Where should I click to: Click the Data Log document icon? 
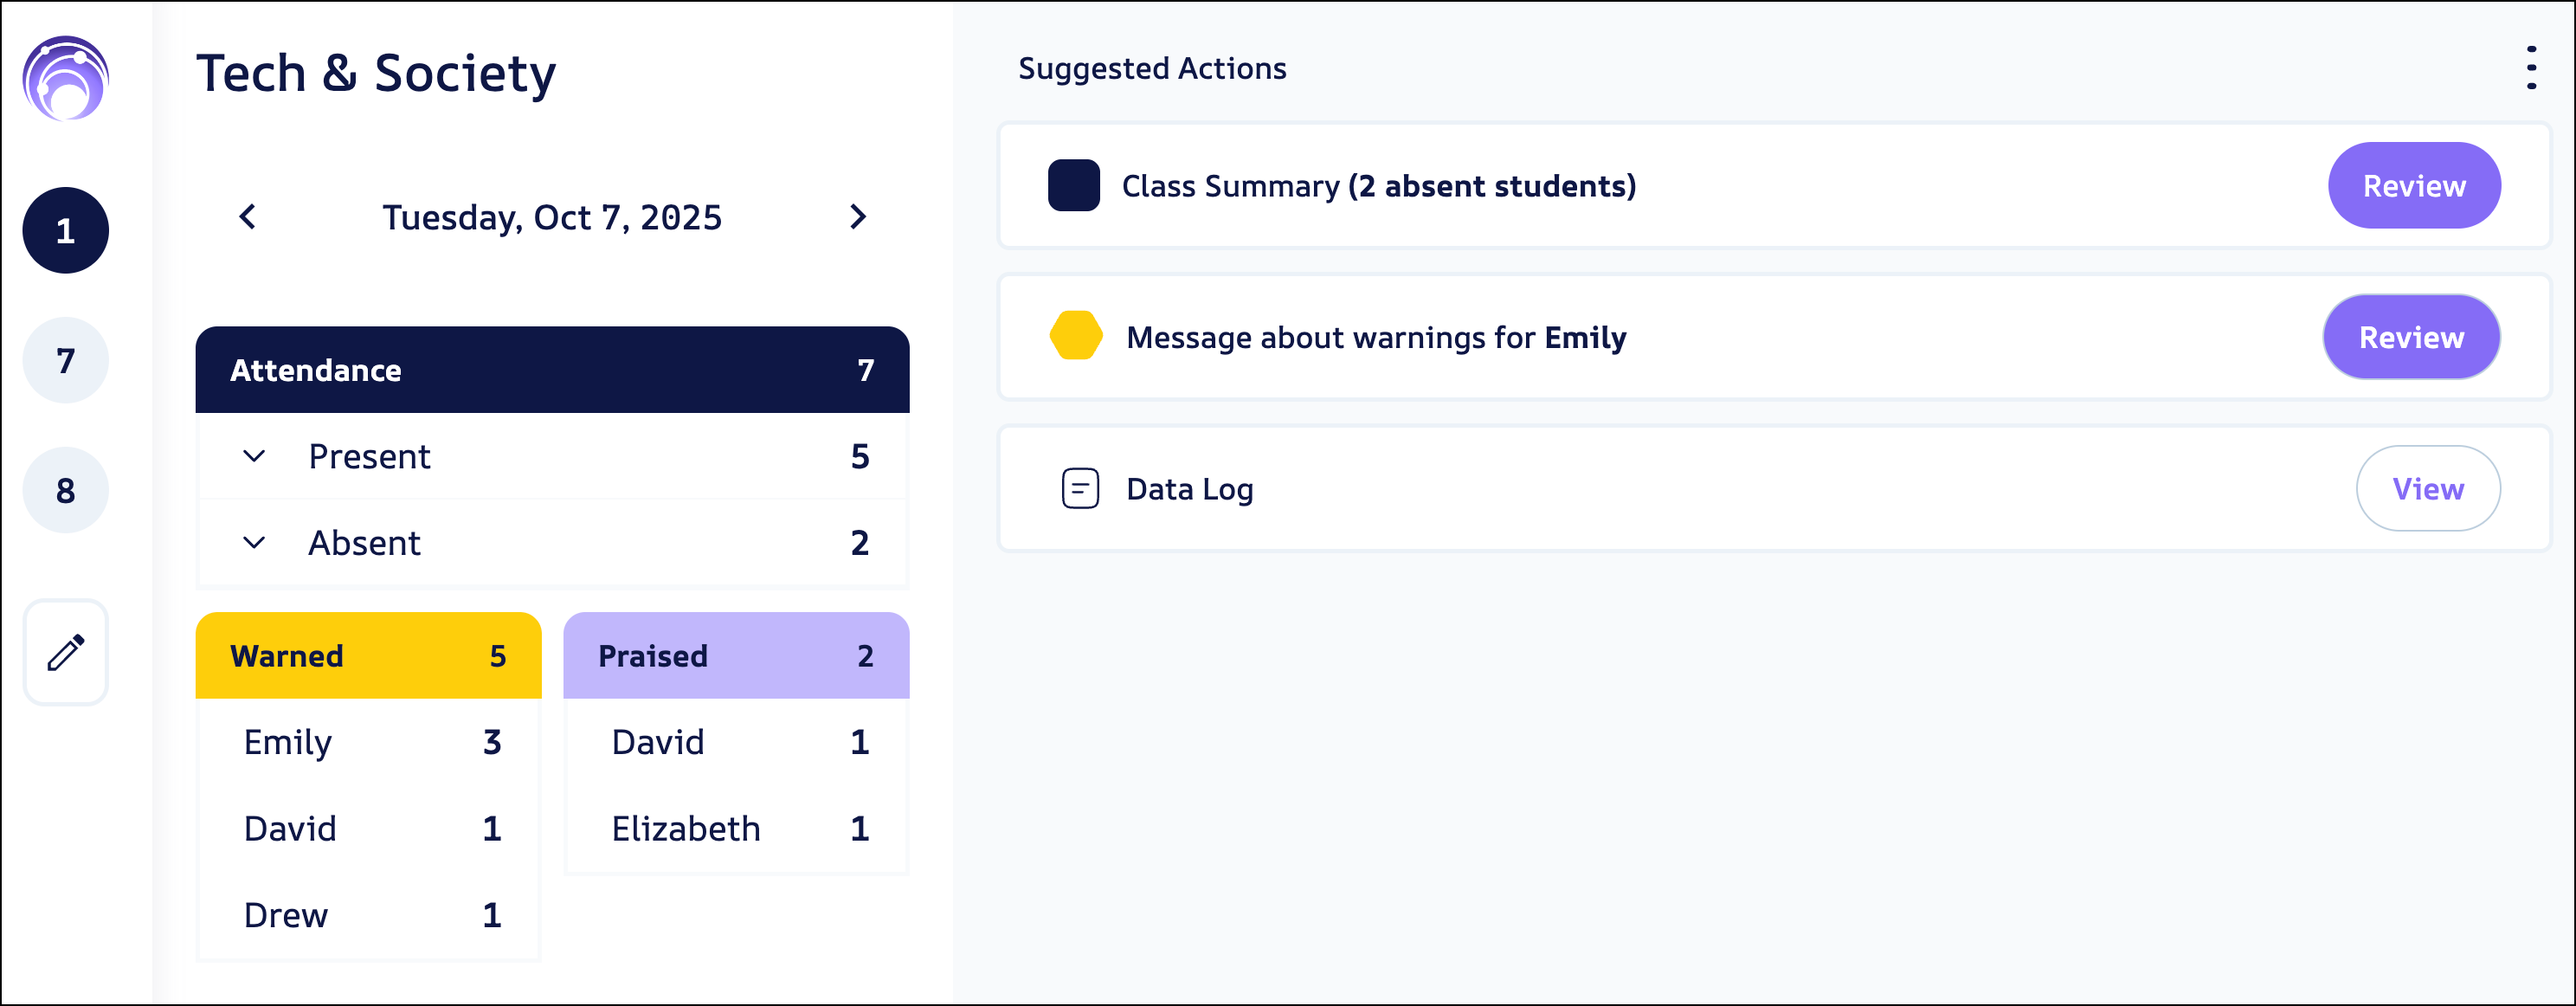(x=1080, y=489)
